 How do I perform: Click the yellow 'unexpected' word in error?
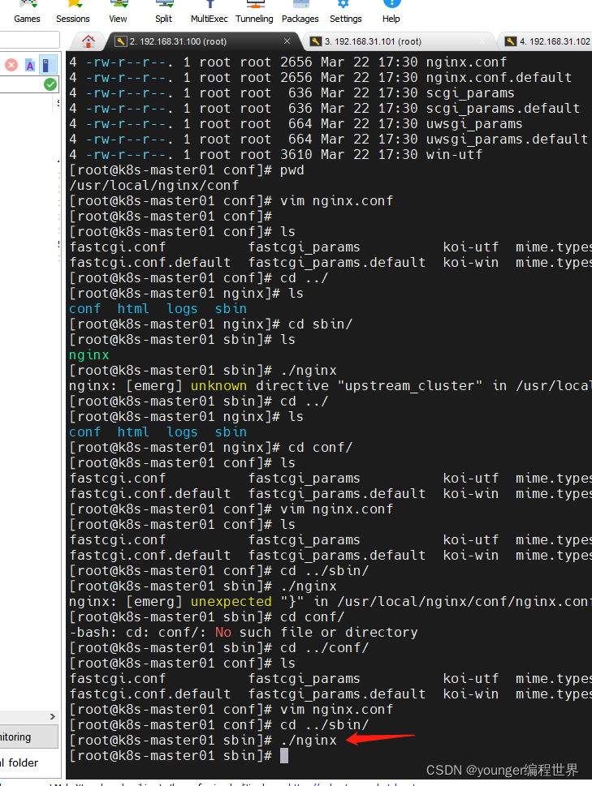231,602
